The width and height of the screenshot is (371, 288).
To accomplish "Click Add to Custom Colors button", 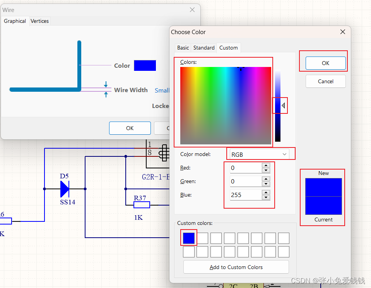I will pos(236,267).
